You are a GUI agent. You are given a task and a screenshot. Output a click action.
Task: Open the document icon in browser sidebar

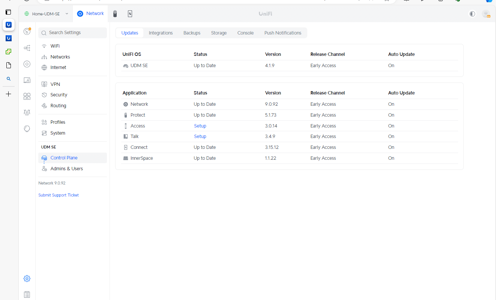(x=8, y=65)
